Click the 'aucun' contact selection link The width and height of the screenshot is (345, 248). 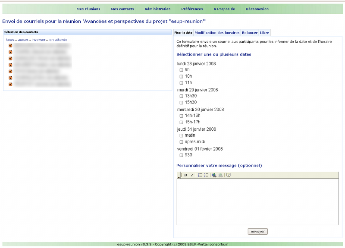(x=23, y=40)
